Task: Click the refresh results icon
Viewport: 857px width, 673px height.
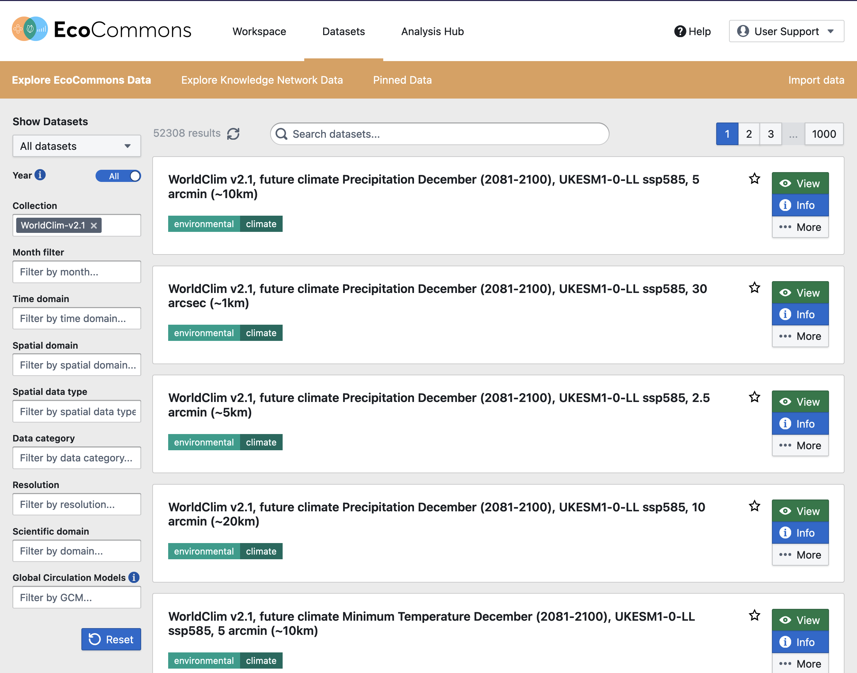Action: coord(233,134)
